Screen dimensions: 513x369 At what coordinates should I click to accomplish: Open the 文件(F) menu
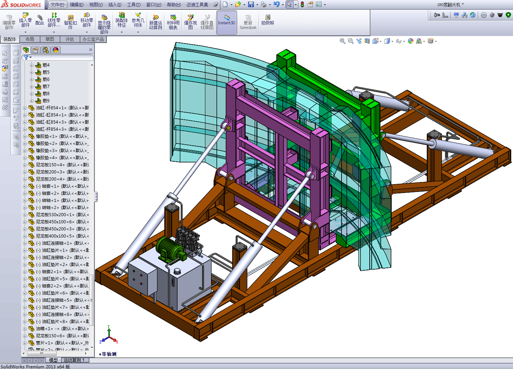pos(57,5)
